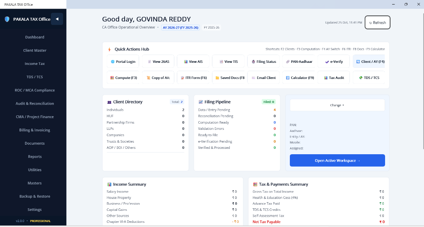Click Advance Tax Paid row
Viewport: 424px width, 227px height.
[318, 203]
